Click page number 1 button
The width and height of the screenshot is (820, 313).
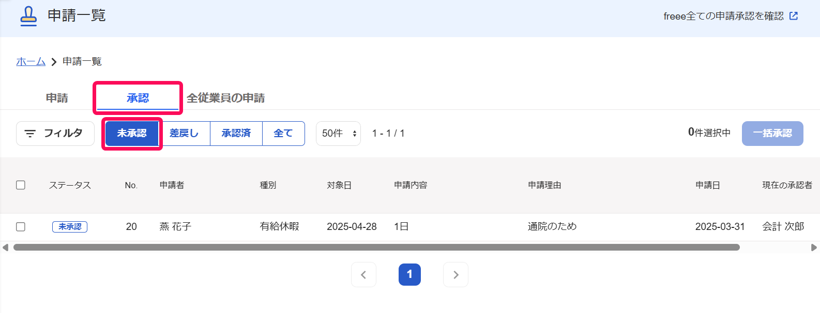pyautogui.click(x=409, y=274)
